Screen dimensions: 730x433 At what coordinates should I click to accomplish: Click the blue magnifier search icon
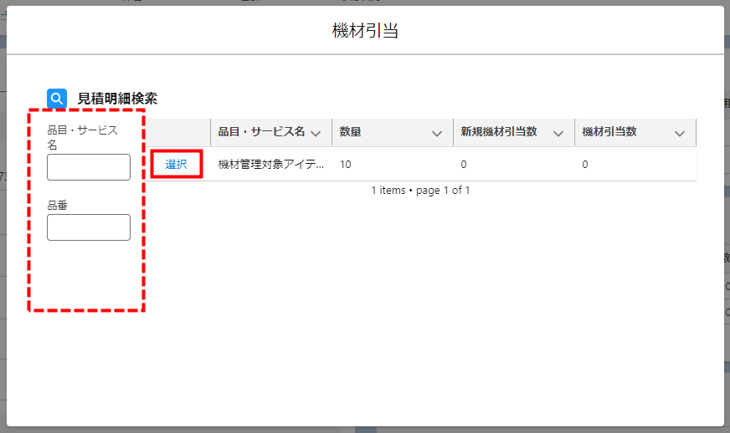tap(57, 99)
